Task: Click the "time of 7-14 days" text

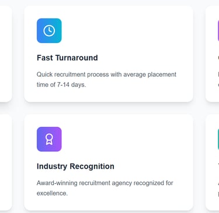Action: 61,85
